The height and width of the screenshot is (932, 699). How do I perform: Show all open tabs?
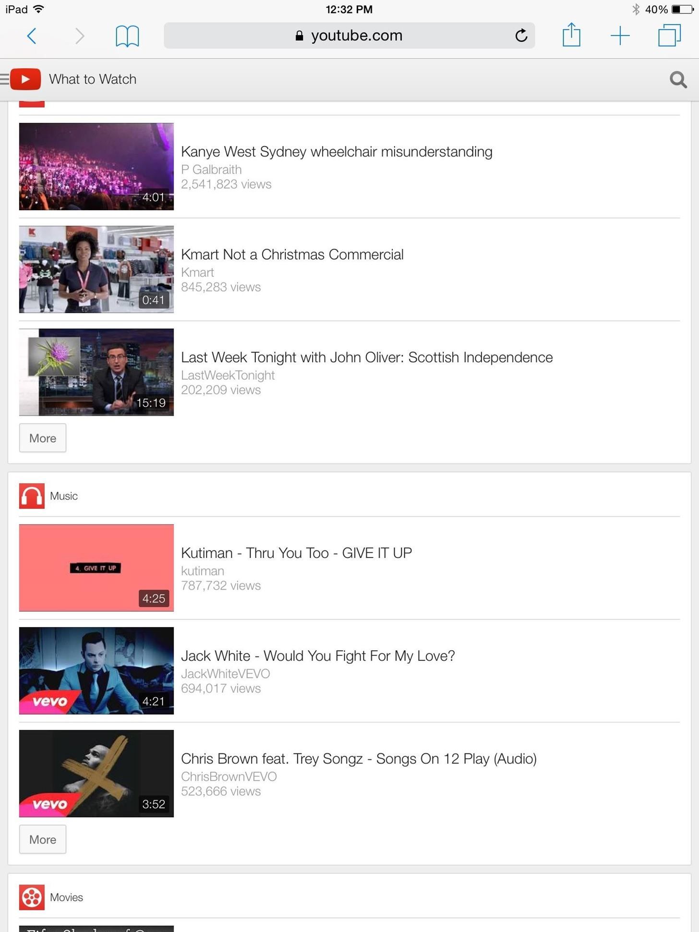point(669,36)
